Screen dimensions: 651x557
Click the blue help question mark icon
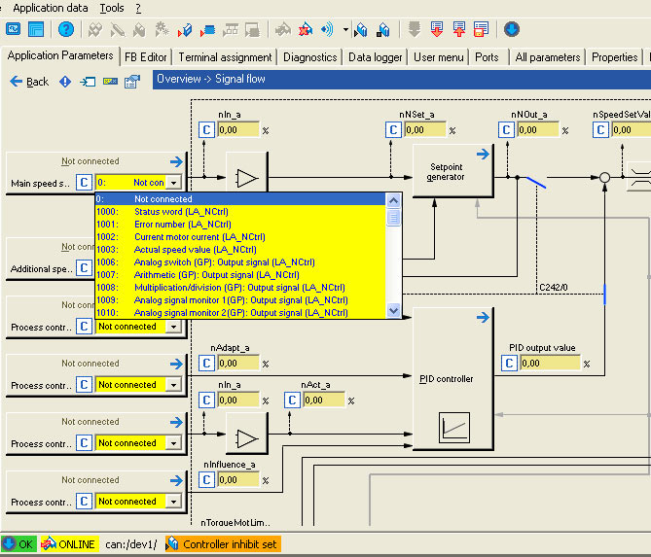65,30
